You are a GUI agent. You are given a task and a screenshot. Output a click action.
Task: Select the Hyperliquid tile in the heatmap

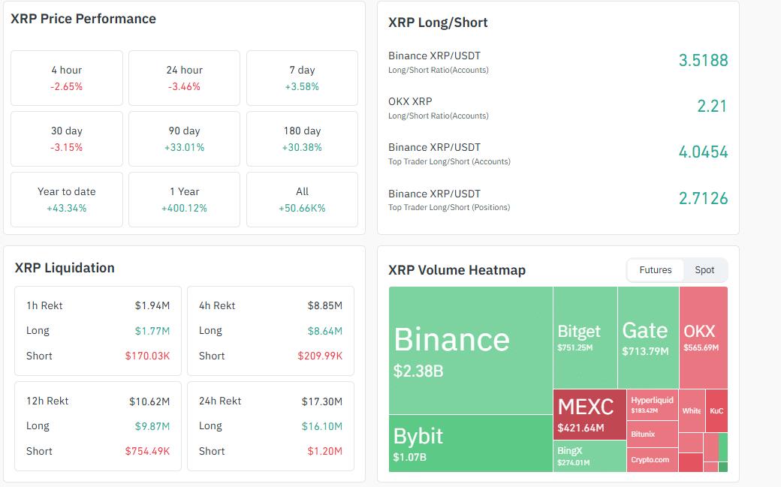coord(652,404)
